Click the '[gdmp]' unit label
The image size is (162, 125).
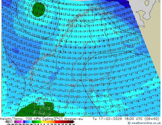pyautogui.click(x=49, y=119)
